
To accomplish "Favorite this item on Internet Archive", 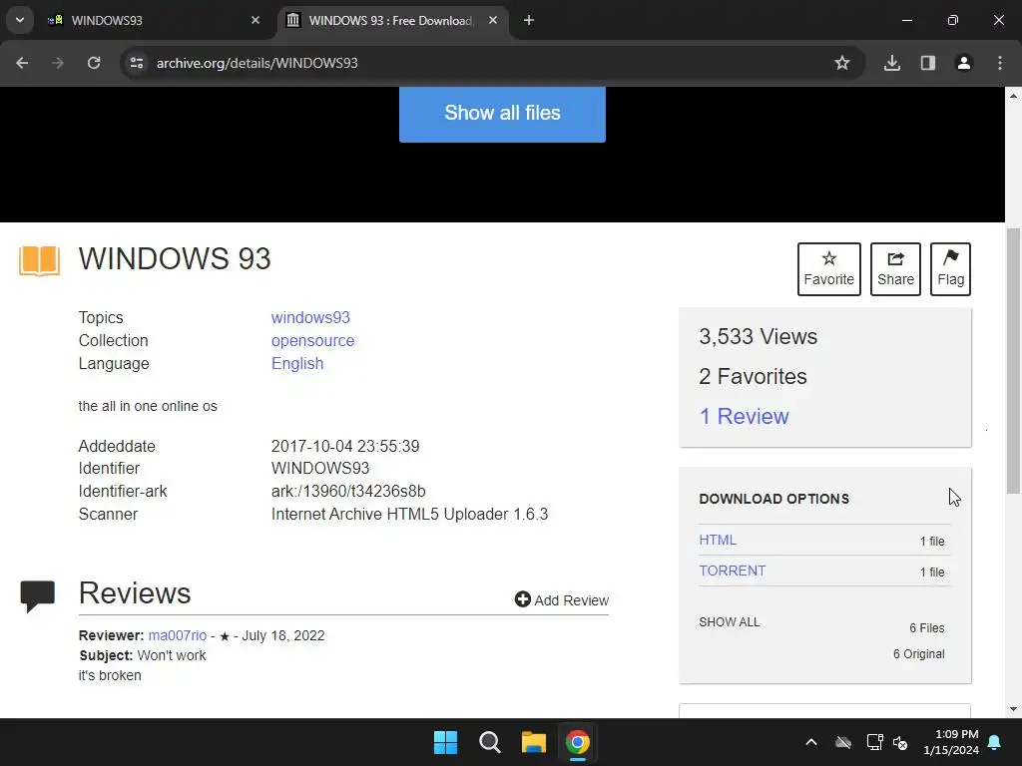I will (x=829, y=269).
